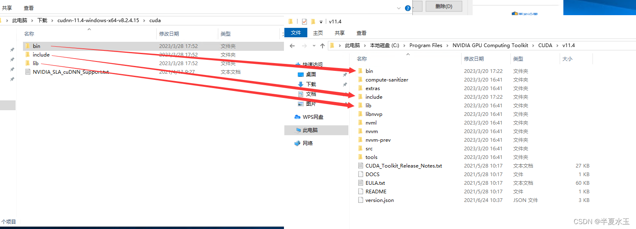636x229 pixels.
Task: Open the quick access toolbar customize dropdown
Action: point(321,22)
